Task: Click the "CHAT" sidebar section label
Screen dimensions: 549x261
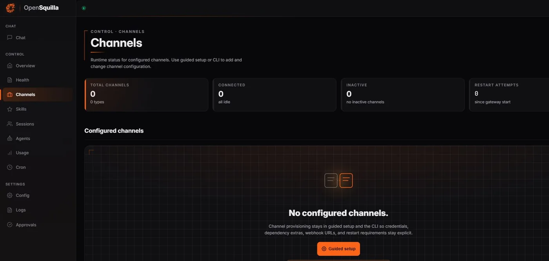Action: tap(11, 26)
